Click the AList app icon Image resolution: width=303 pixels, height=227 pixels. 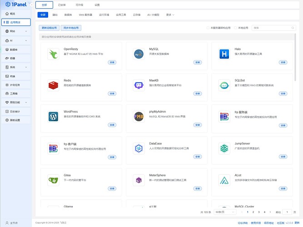point(224,180)
